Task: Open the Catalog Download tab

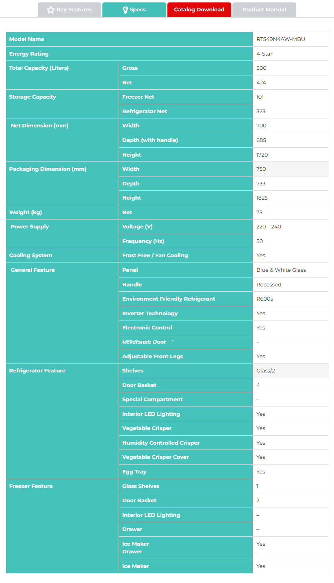Action: point(199,10)
